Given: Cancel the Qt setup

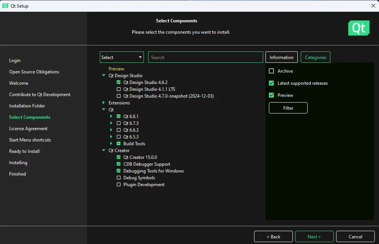Looking at the screenshot, I should [355, 236].
